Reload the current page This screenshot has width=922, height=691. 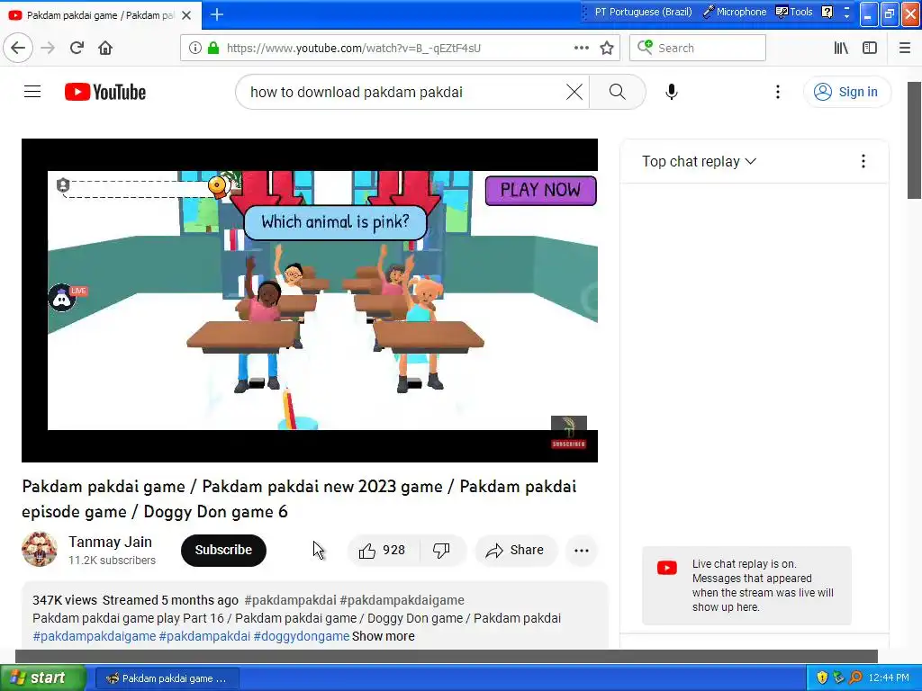[x=77, y=48]
